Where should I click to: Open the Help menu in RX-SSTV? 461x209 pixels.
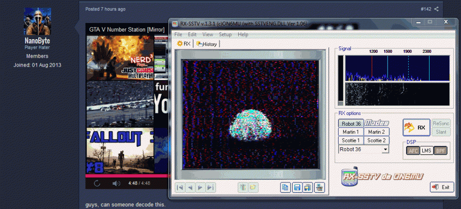(243, 34)
